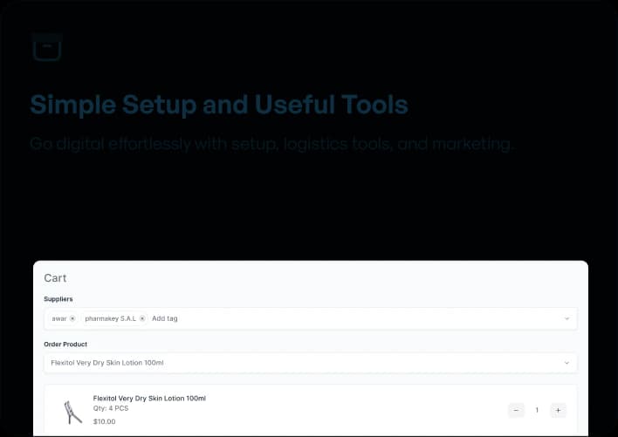Expand the Suppliers dropdown arrow
This screenshot has width=618, height=437.
coord(566,318)
